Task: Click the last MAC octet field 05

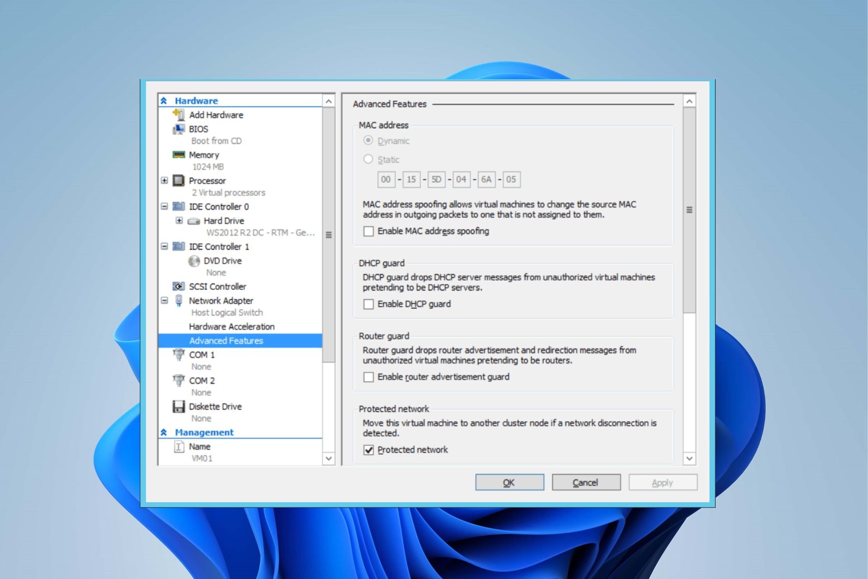Action: [511, 180]
